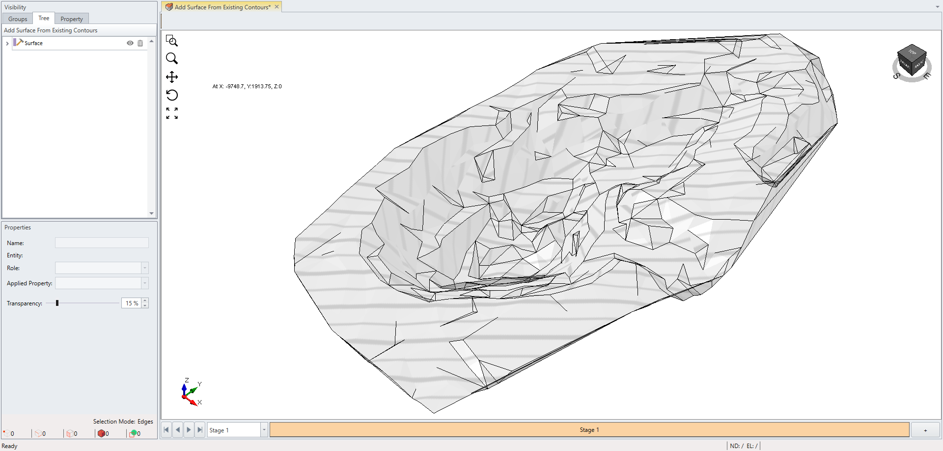The width and height of the screenshot is (943, 451).
Task: Switch to the Property tab
Action: 71,19
